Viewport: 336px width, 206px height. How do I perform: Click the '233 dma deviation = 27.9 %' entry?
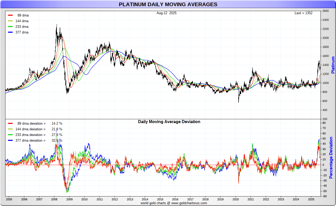[x=39, y=135]
